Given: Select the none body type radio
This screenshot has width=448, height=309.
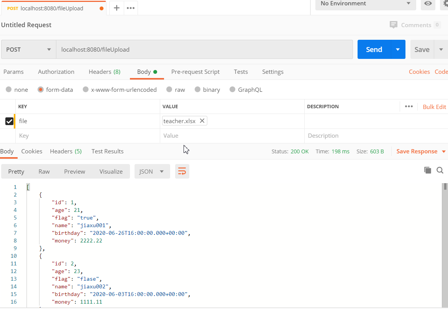Looking at the screenshot, I should pos(8,89).
